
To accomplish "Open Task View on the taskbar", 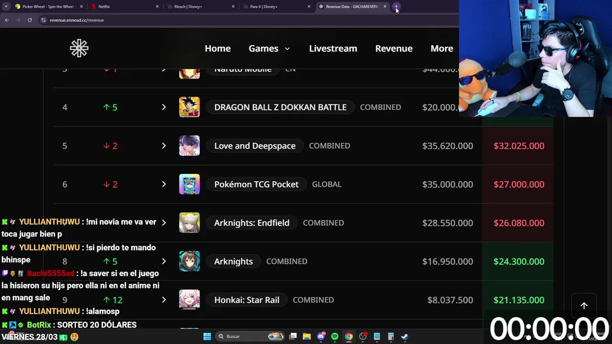I will click(293, 336).
